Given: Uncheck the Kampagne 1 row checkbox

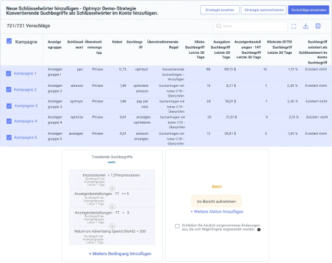Looking at the screenshot, I should 8,73.
